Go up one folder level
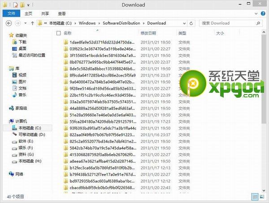The height and width of the screenshot is (203, 269). click(x=32, y=23)
